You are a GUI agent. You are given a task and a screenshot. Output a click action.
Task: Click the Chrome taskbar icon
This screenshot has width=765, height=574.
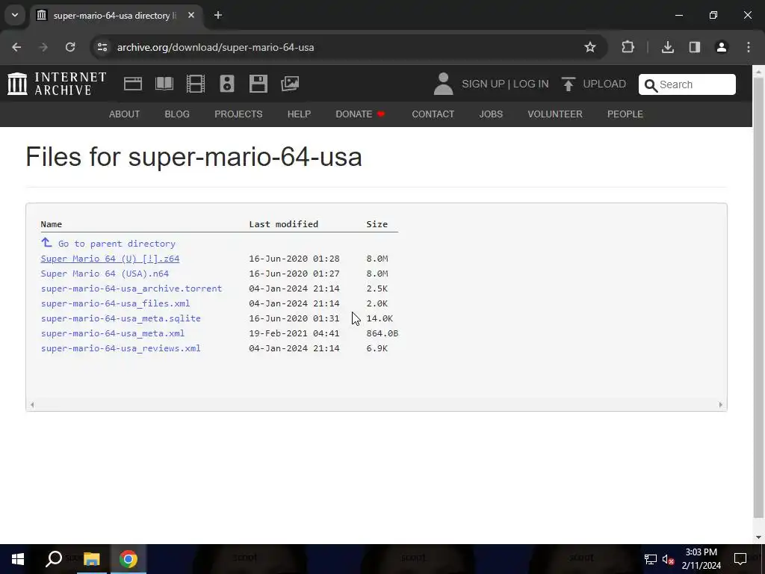(x=128, y=559)
